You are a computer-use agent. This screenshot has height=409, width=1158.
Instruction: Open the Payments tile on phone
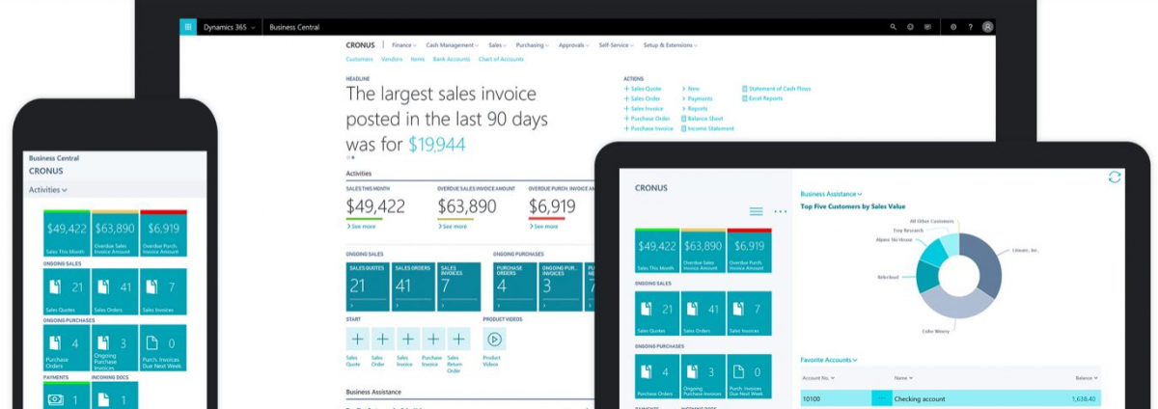pyautogui.click(x=67, y=395)
